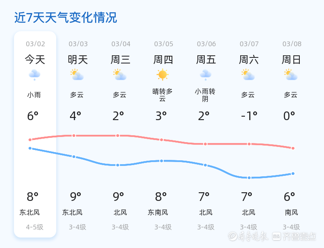Click the 东南风 wind direction label

(x=158, y=213)
